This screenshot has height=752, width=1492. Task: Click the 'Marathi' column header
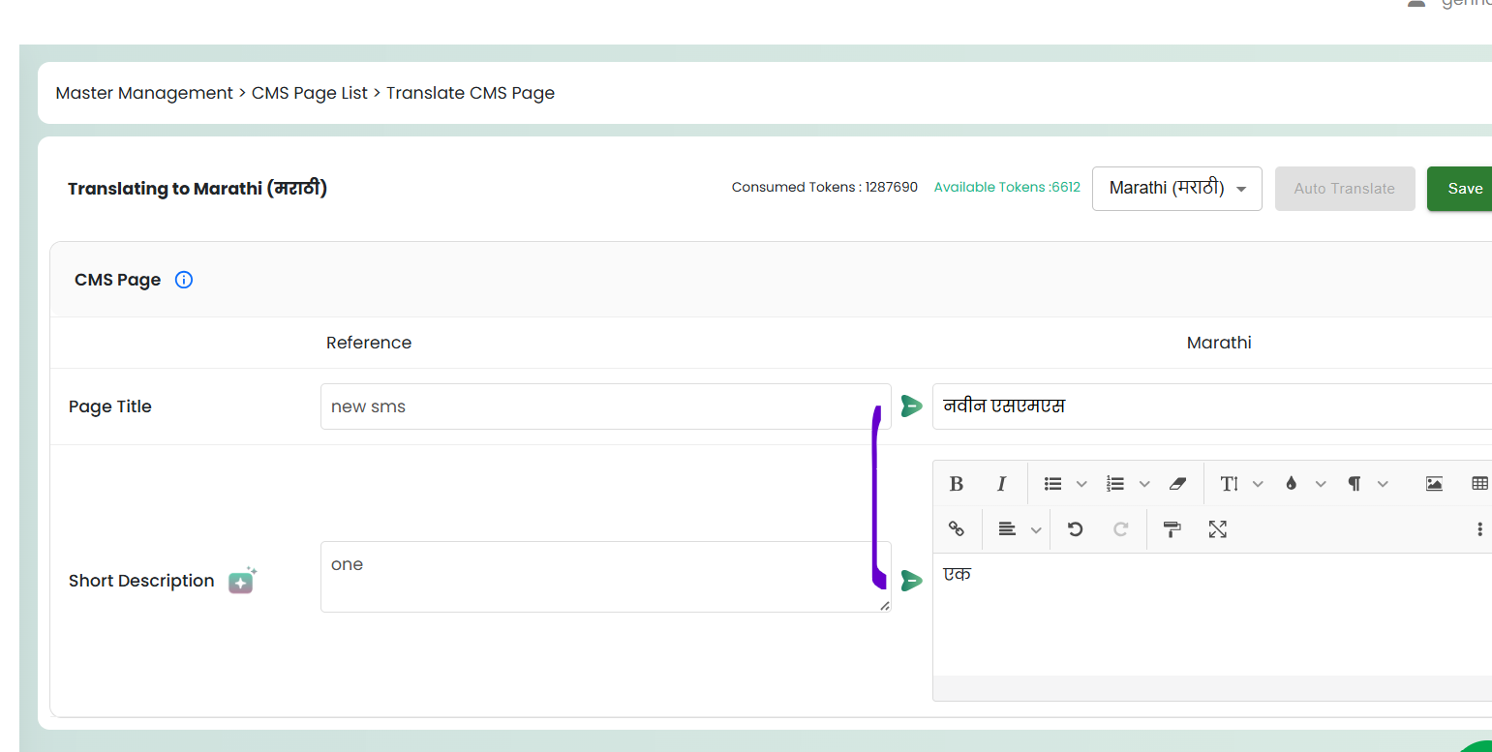click(1219, 343)
